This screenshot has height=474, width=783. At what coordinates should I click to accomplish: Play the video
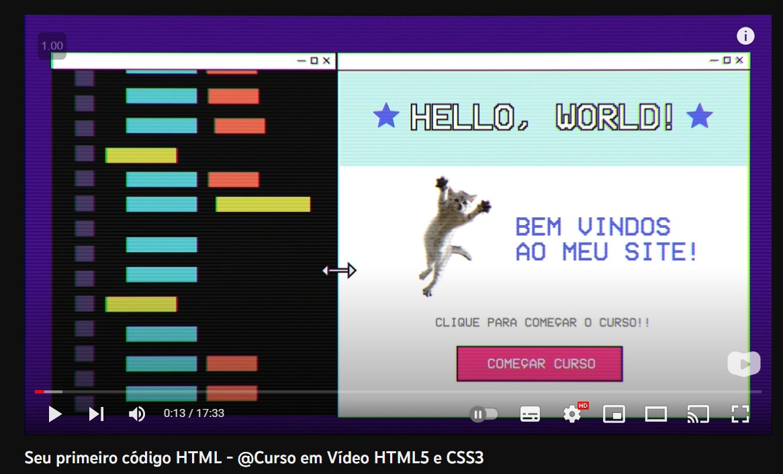[55, 414]
